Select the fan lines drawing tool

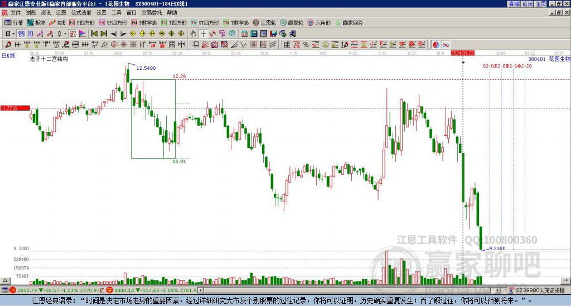(x=205, y=45)
